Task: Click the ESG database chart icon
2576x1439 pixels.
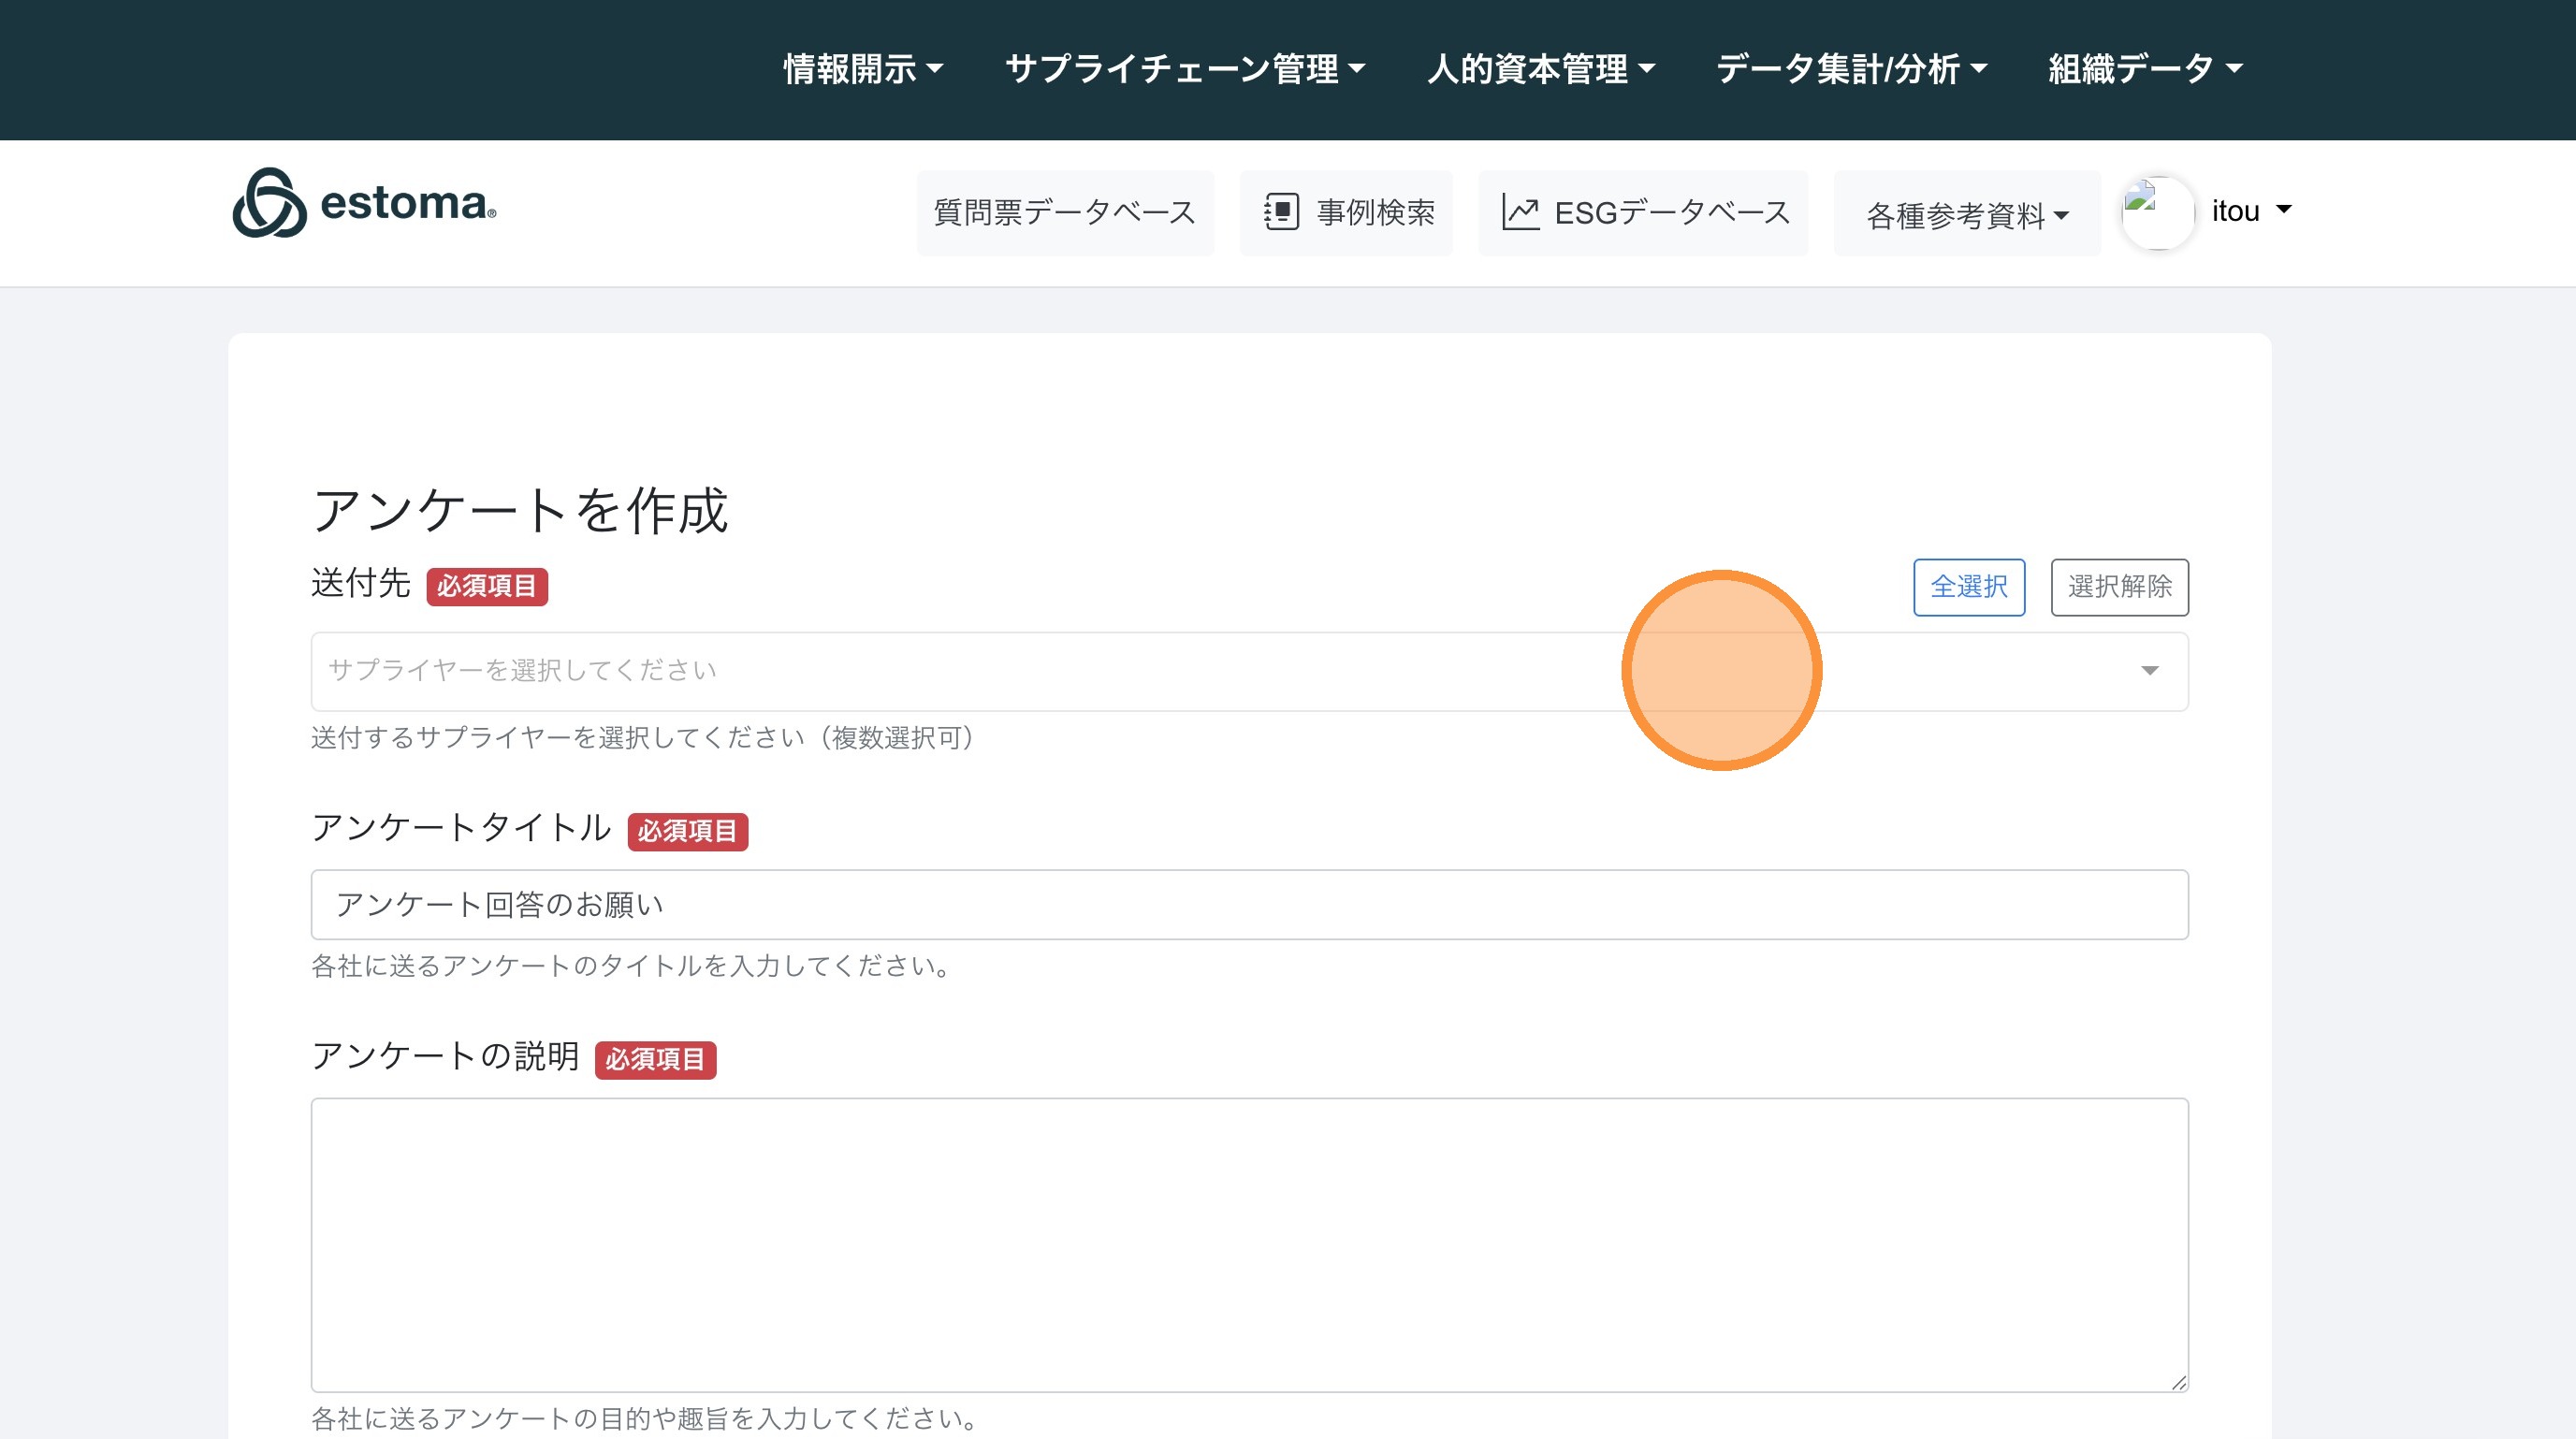Action: tap(1520, 212)
